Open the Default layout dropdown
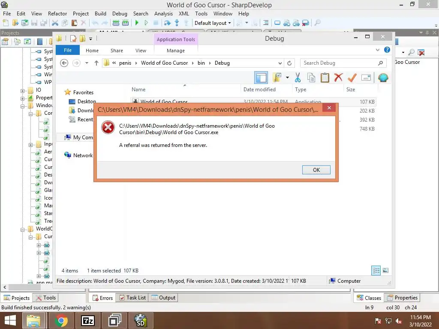Screen dimensions: 439x329 click(x=213, y=23)
